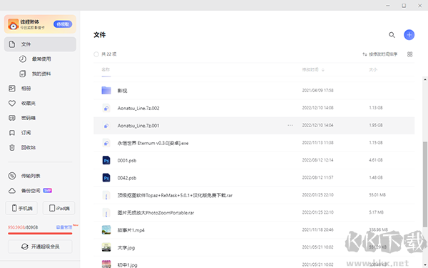428x268 pixels.
Task: Select the file named 0001.psb
Action: (127, 161)
